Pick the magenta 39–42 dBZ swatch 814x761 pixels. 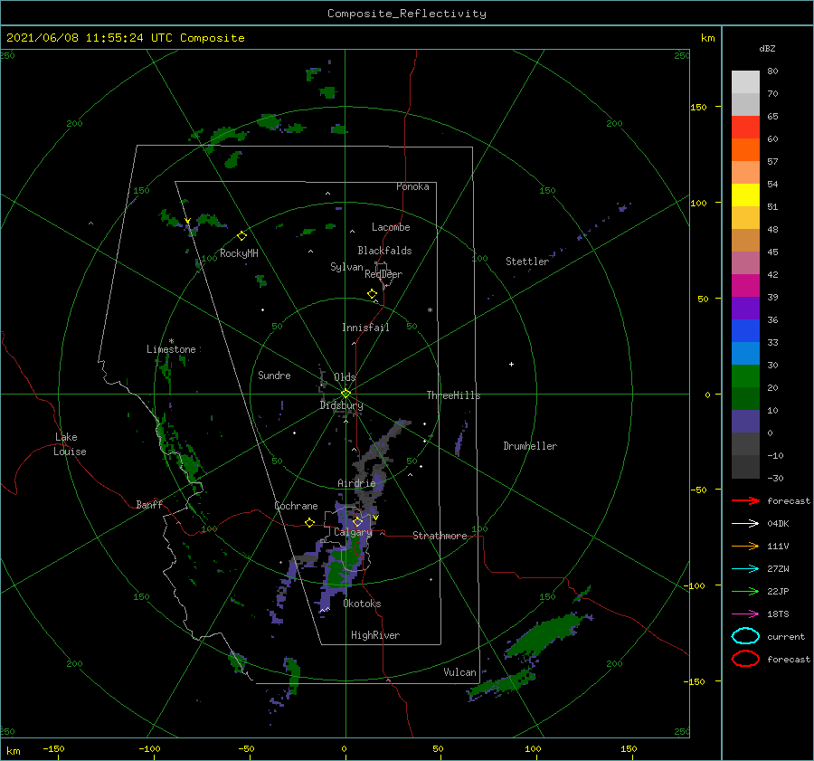tap(745, 286)
